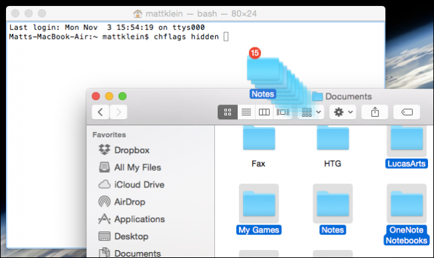Click the 'Last login' line in Terminal
This screenshot has height=258, width=434.
pos(107,27)
